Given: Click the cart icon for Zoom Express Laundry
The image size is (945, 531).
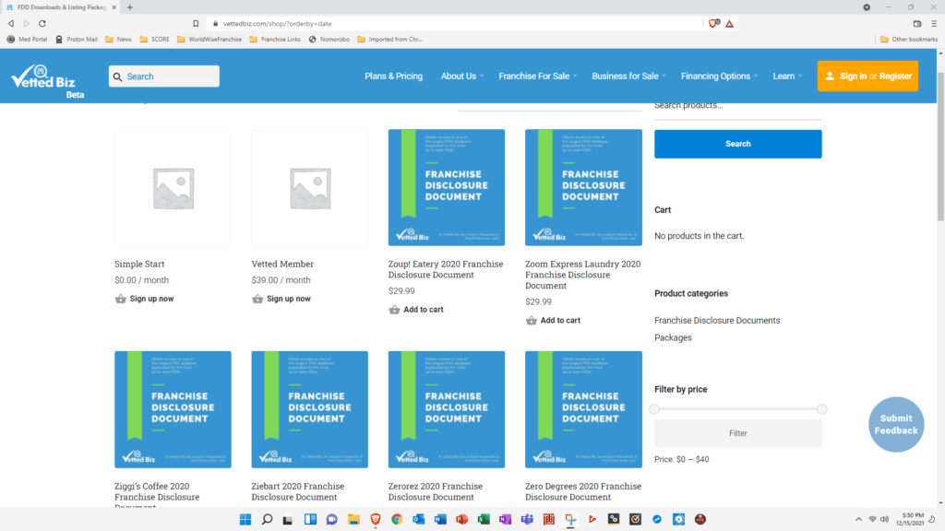Looking at the screenshot, I should point(531,320).
